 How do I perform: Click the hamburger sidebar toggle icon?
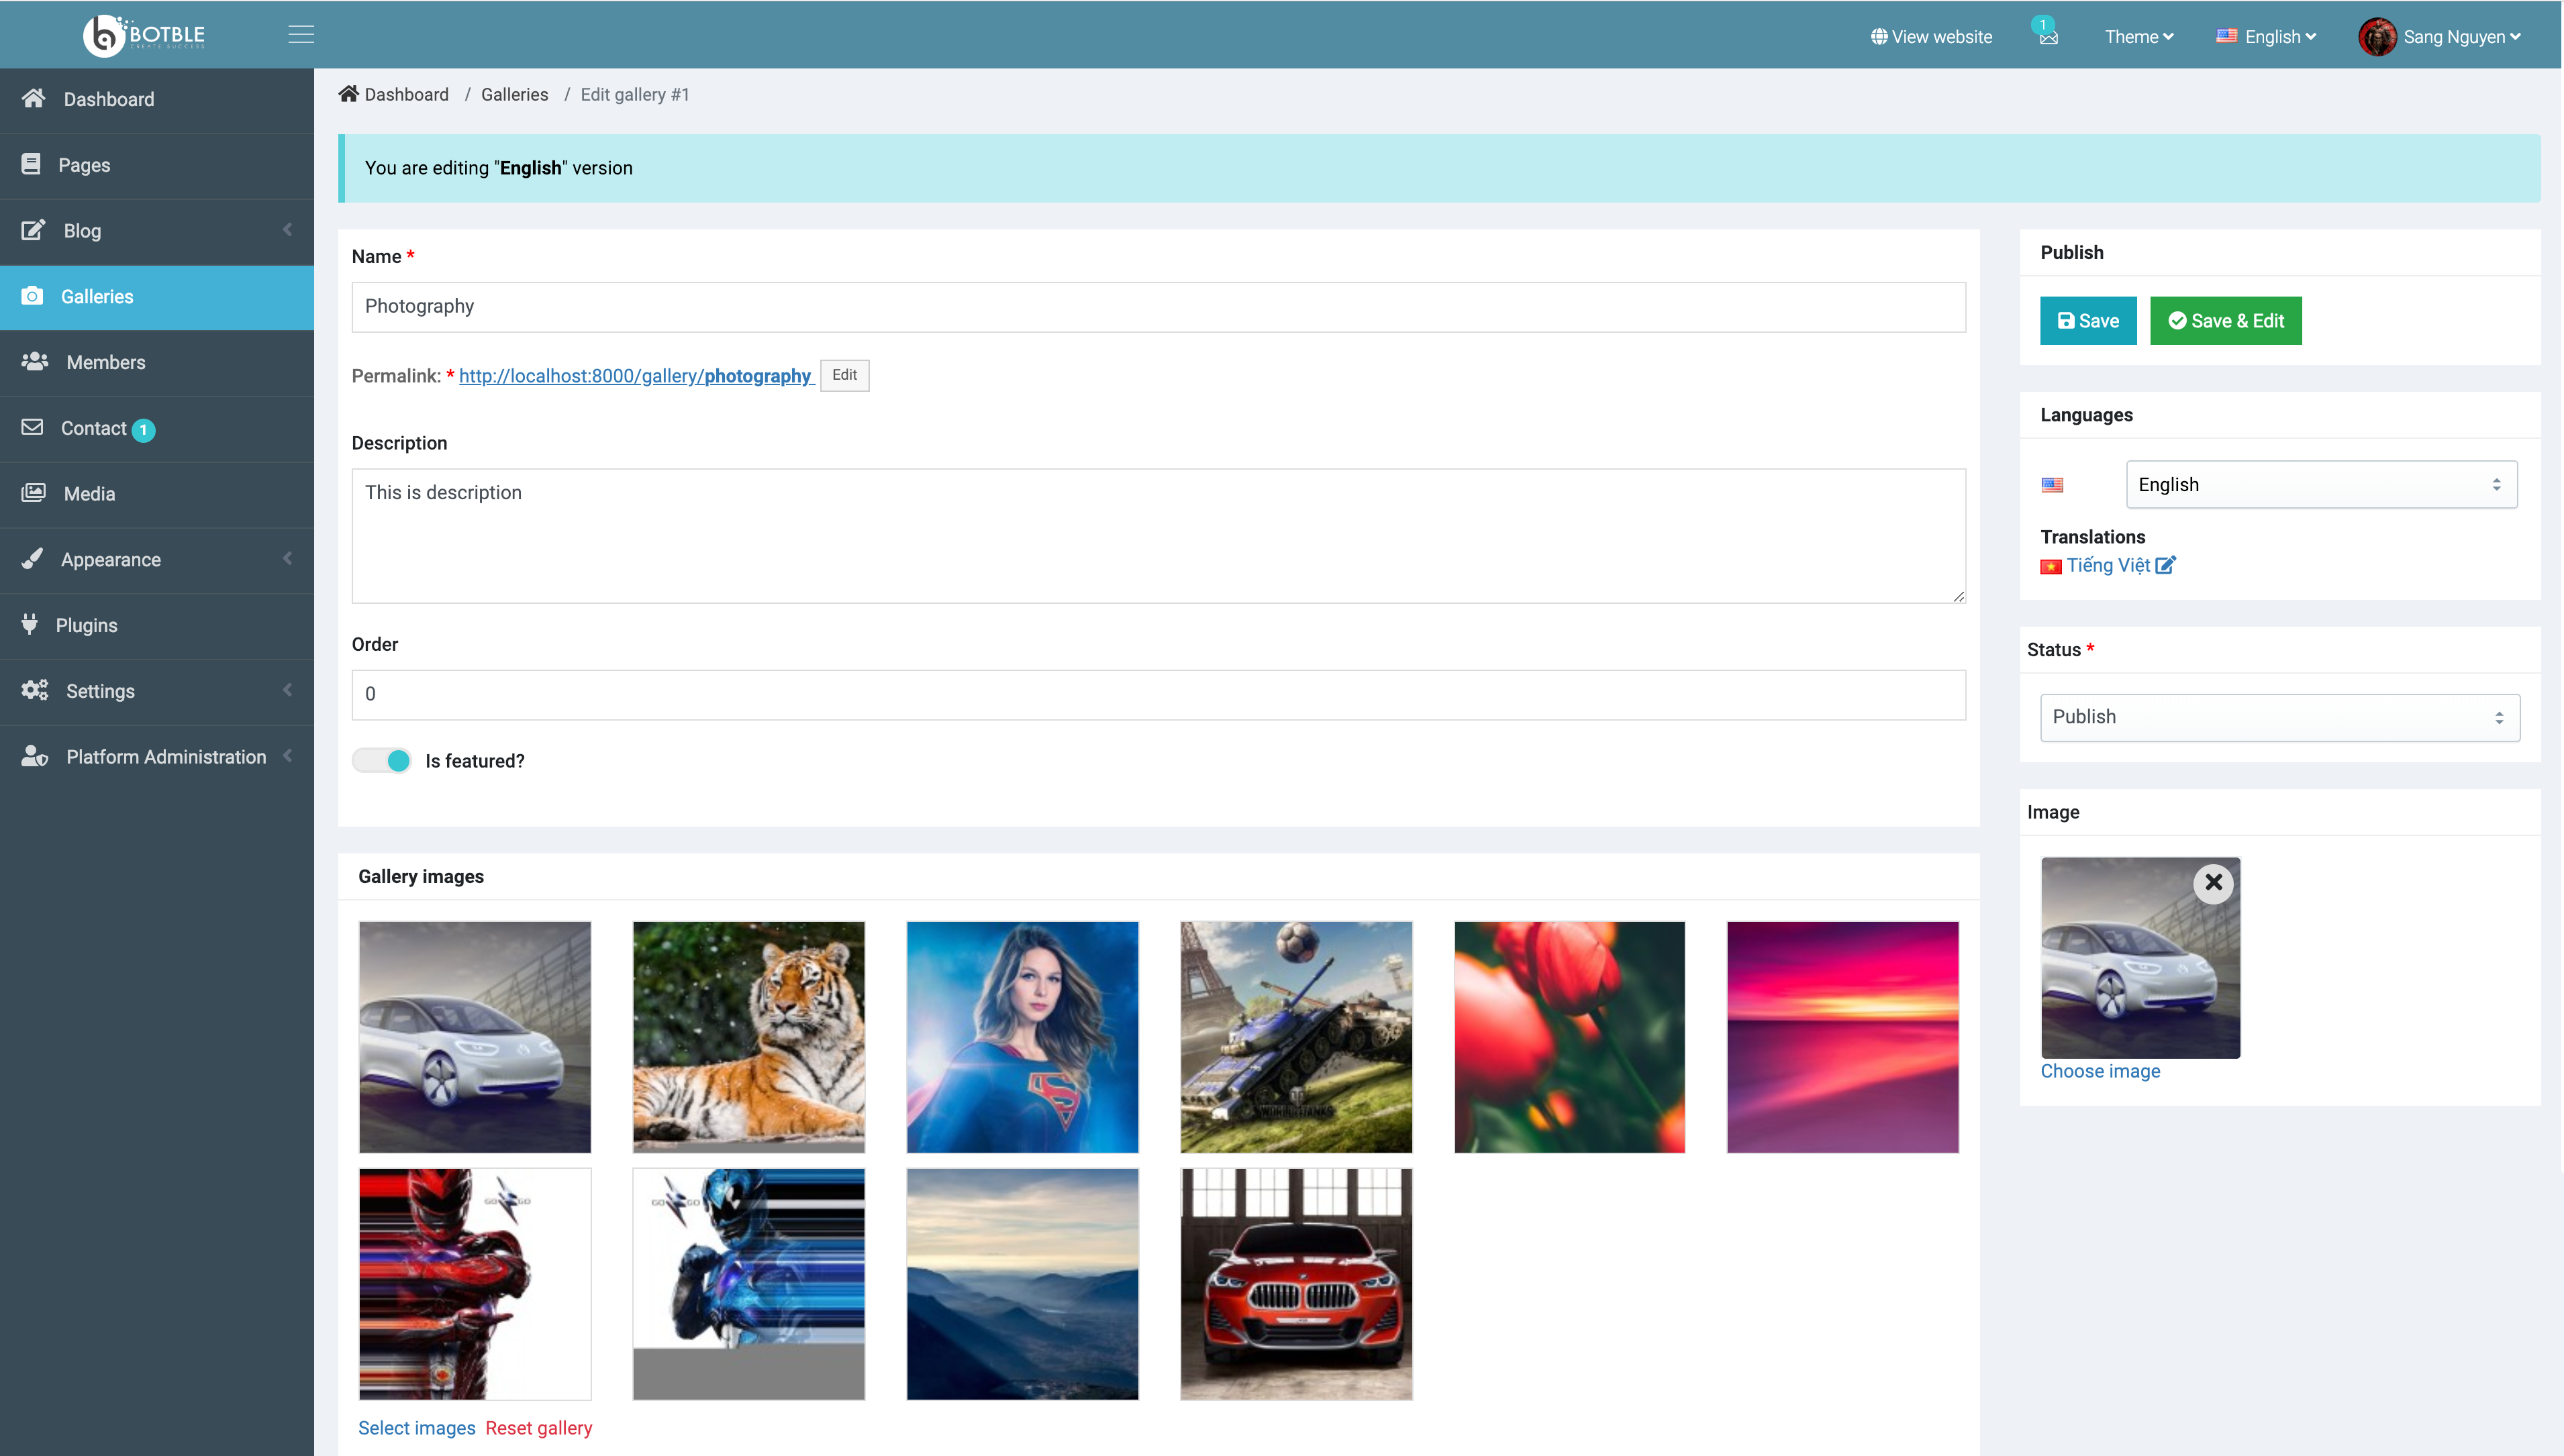301,35
